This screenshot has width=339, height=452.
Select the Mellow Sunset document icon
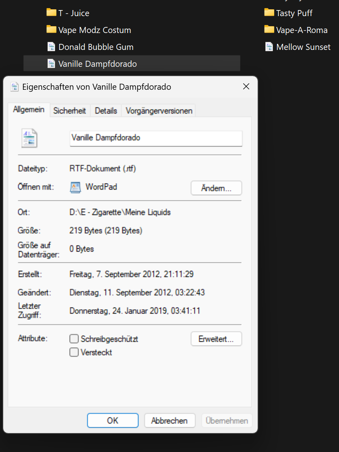click(x=269, y=47)
